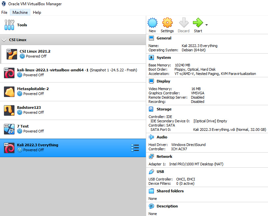Select the Tools entry label
The image size is (268, 216).
22,25
